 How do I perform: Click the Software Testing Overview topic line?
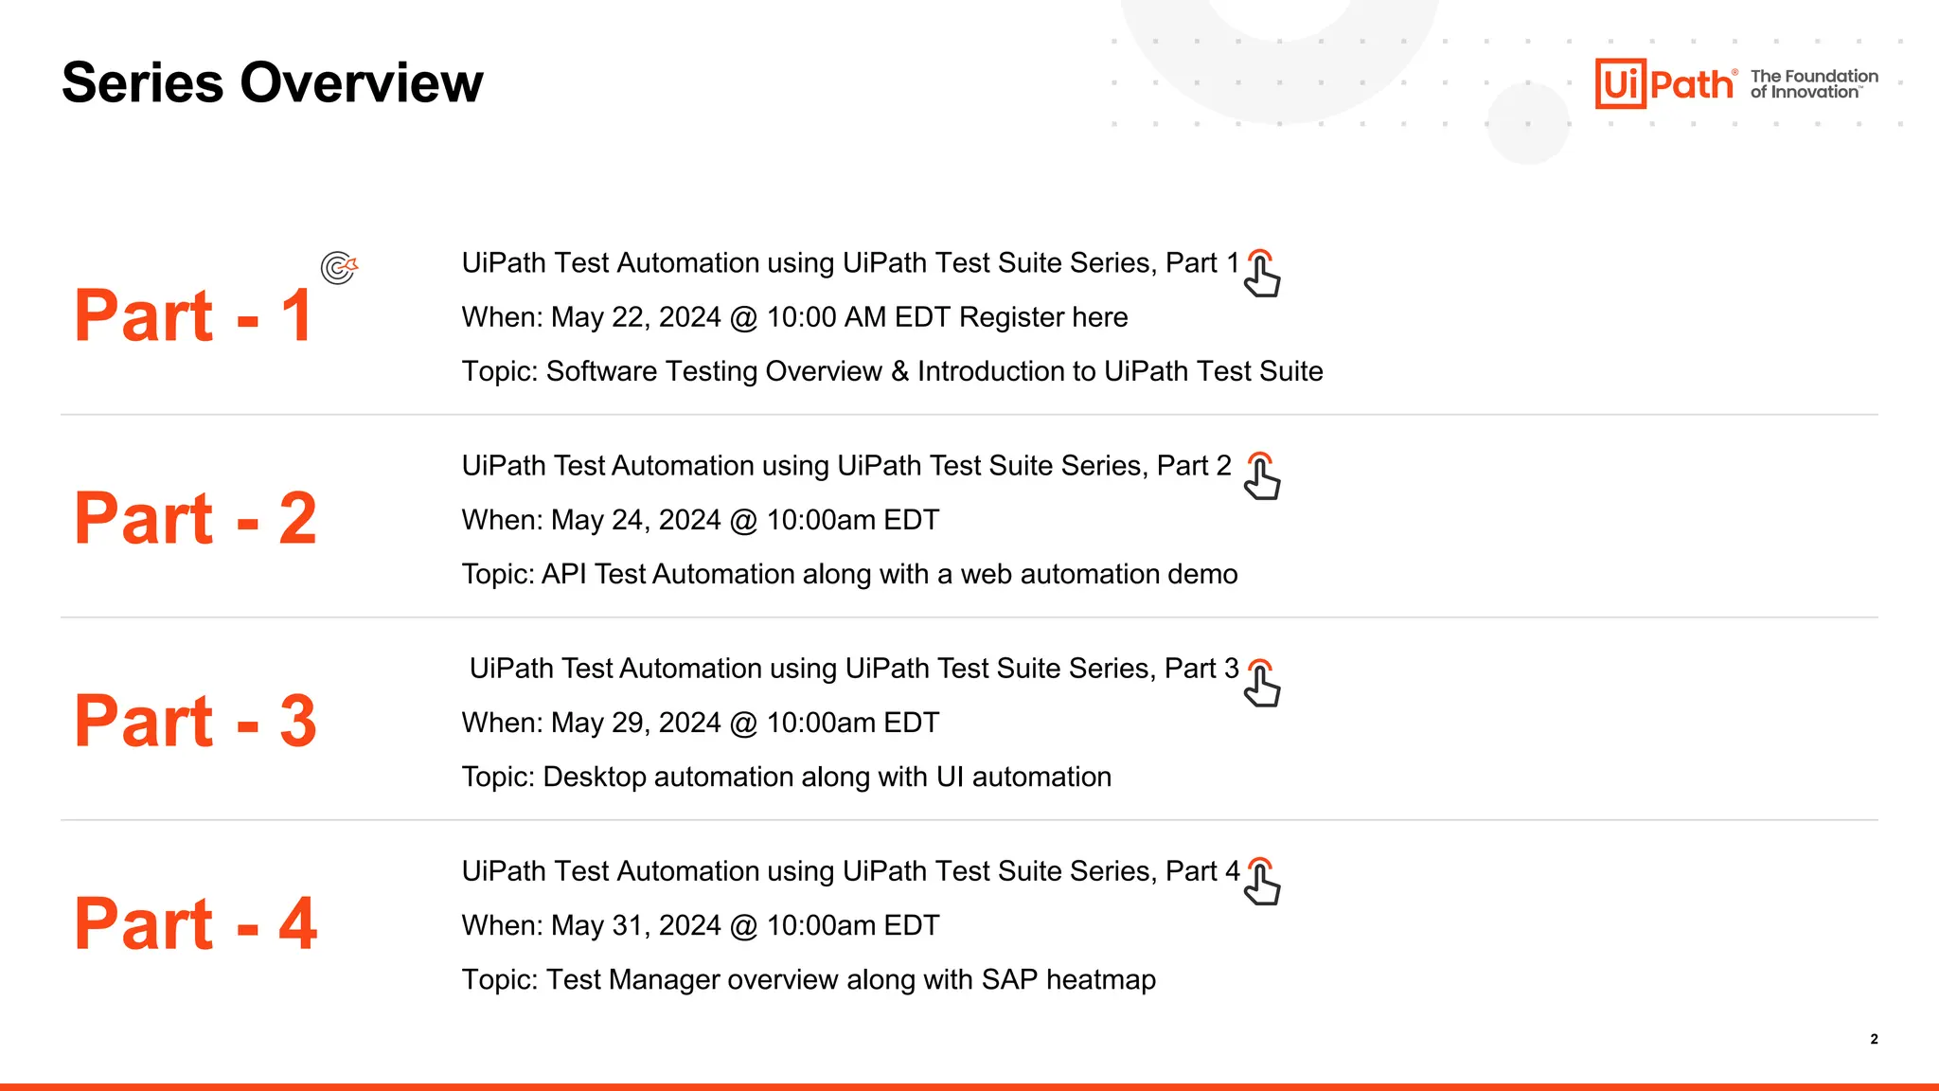891,371
